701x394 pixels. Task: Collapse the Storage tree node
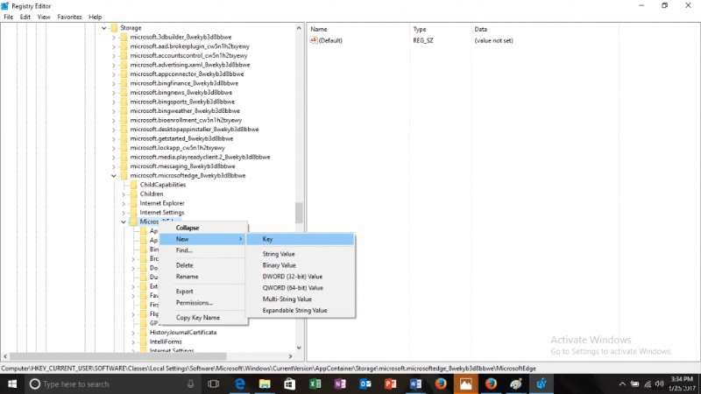click(x=103, y=28)
